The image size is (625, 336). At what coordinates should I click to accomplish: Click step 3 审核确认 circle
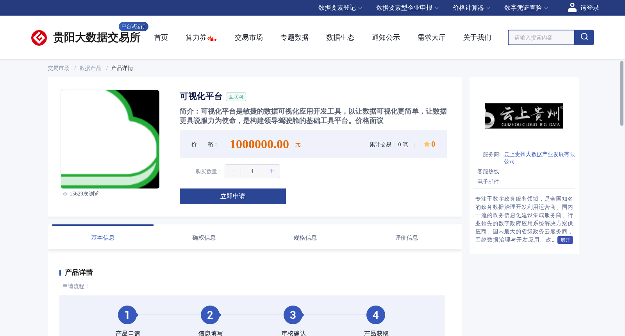tap(293, 315)
